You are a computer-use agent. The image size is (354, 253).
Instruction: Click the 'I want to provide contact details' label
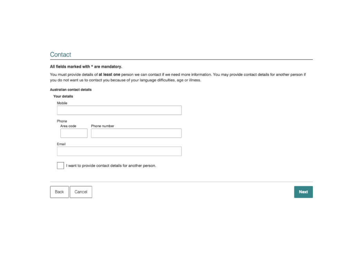pos(111,166)
